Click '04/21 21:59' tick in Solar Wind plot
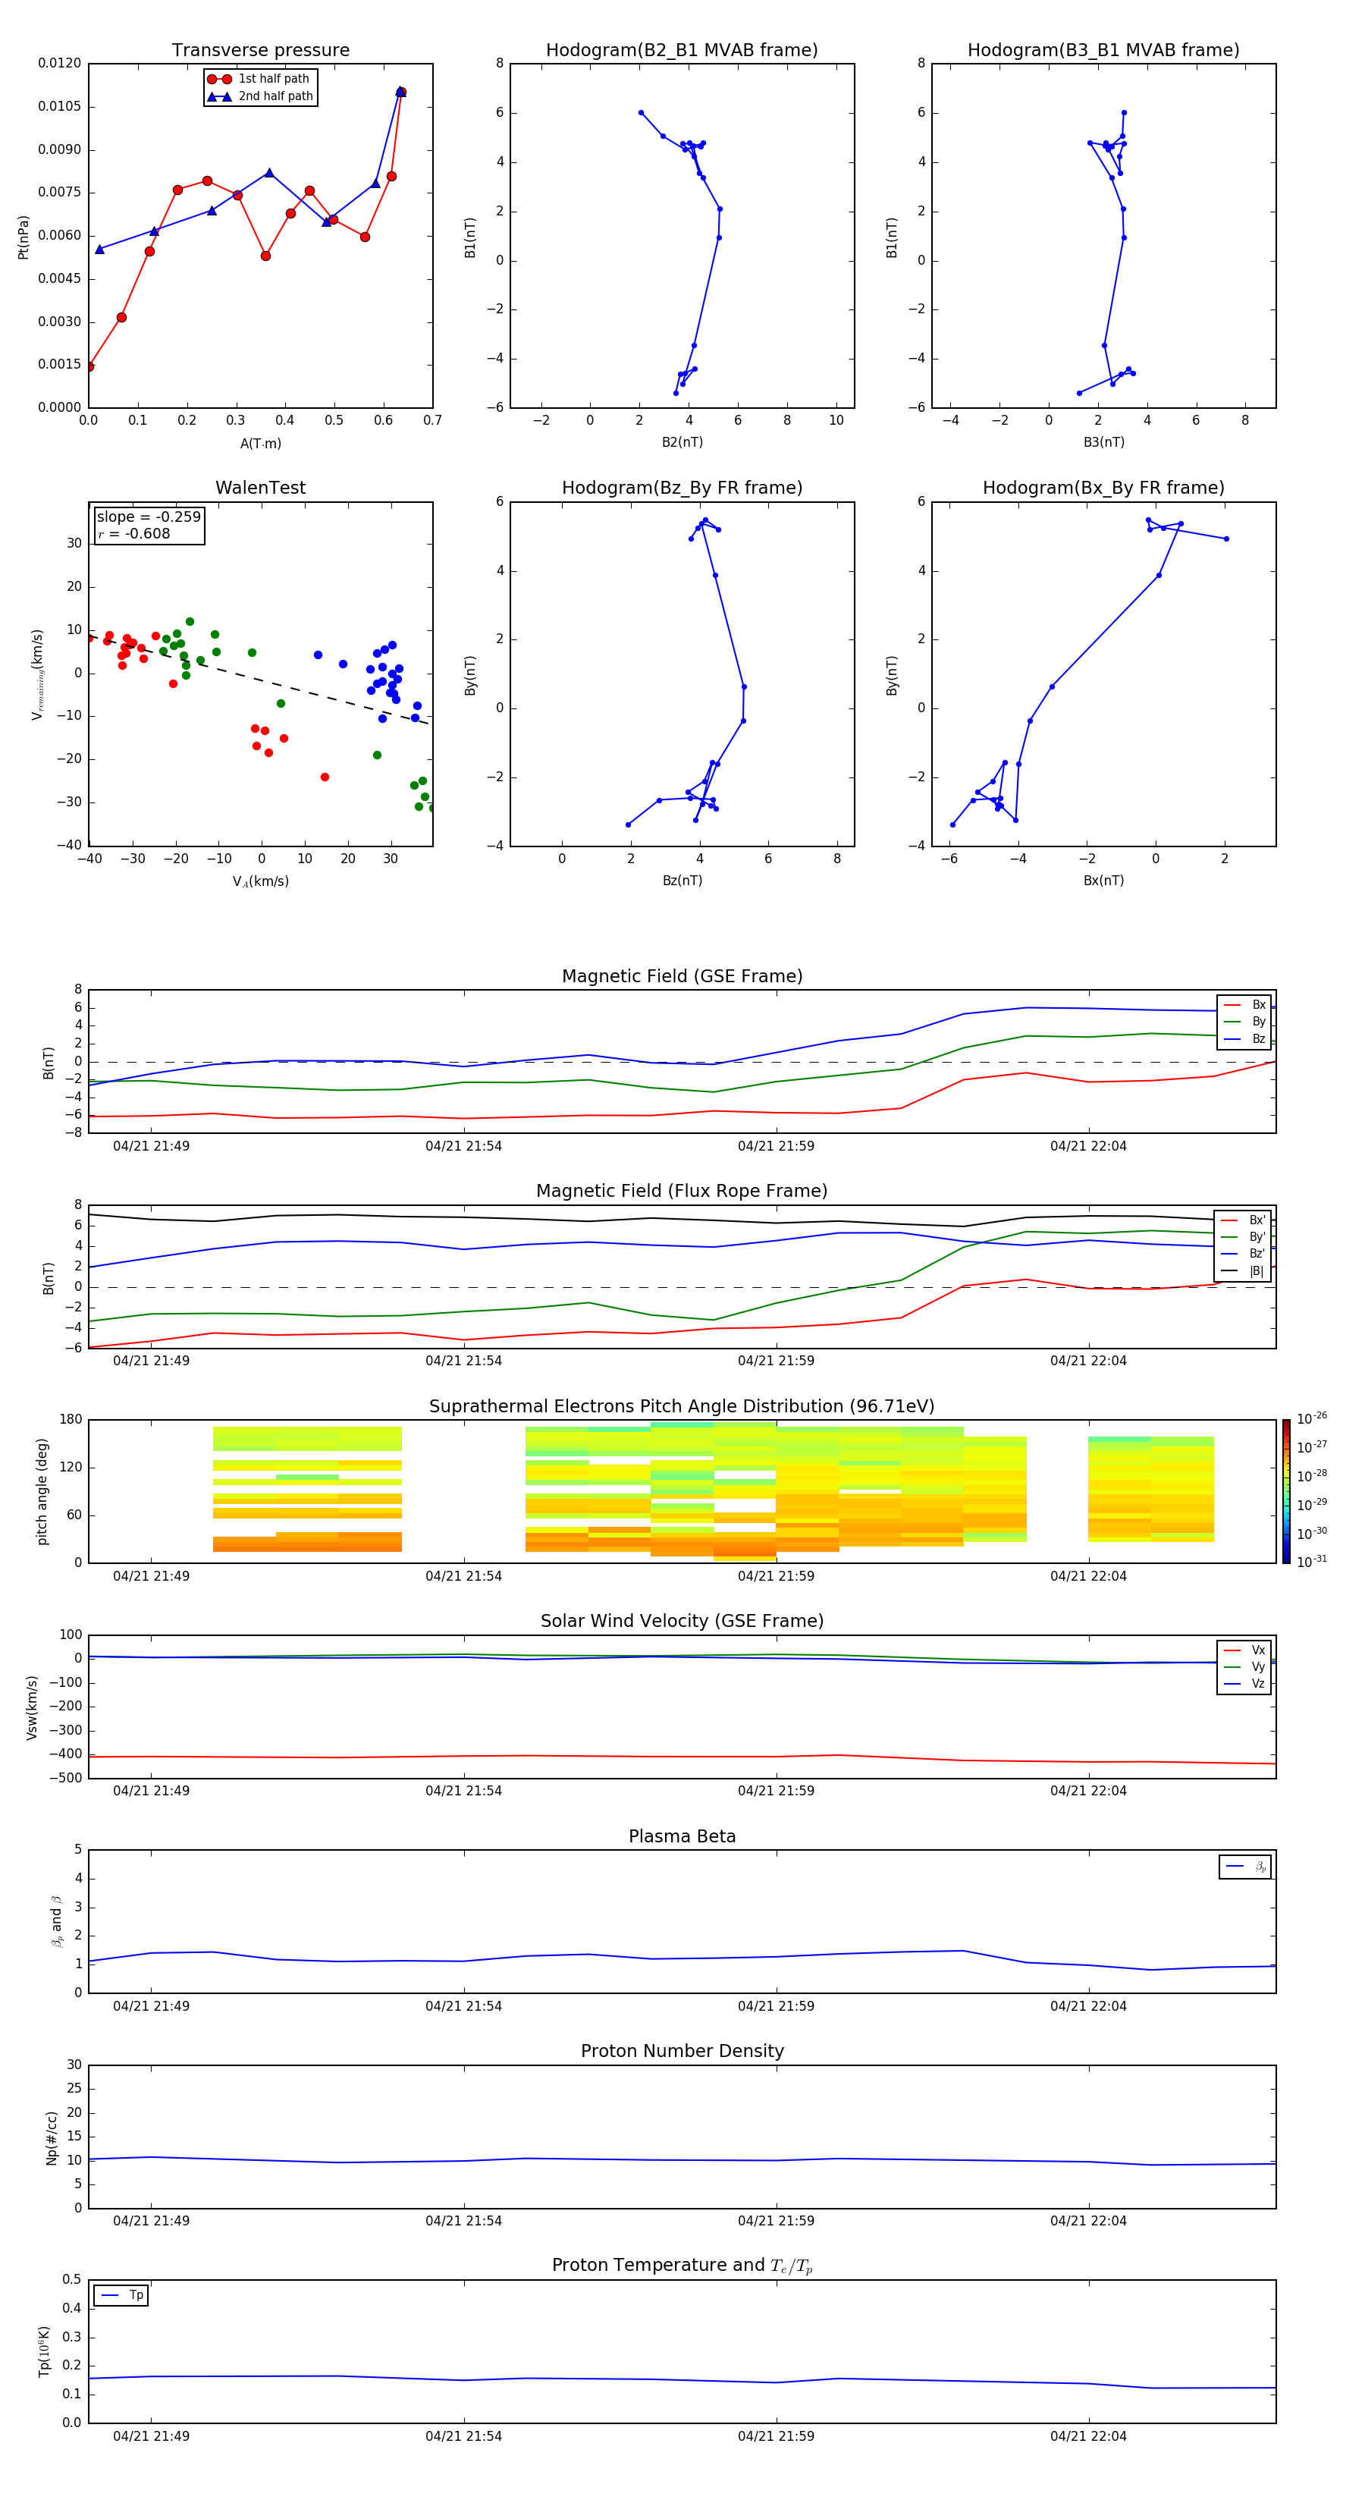1365x2503 pixels. pos(775,1791)
